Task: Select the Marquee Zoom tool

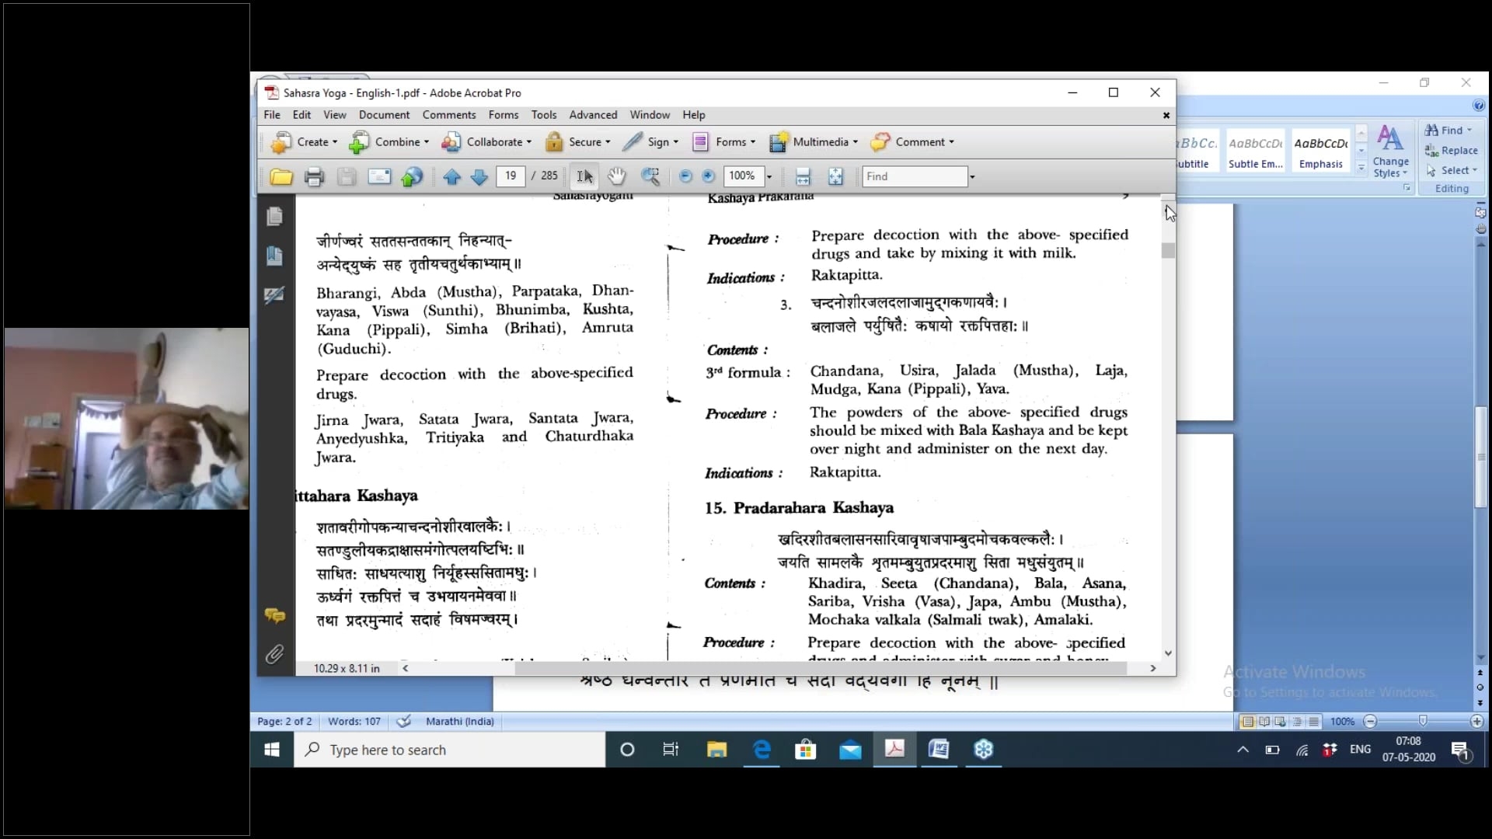Action: tap(650, 177)
